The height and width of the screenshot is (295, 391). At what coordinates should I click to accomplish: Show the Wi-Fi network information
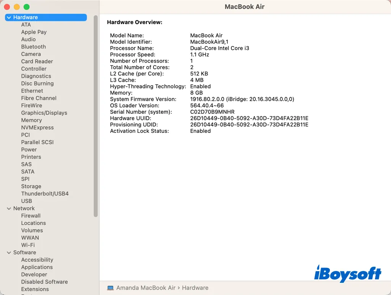[x=28, y=245]
